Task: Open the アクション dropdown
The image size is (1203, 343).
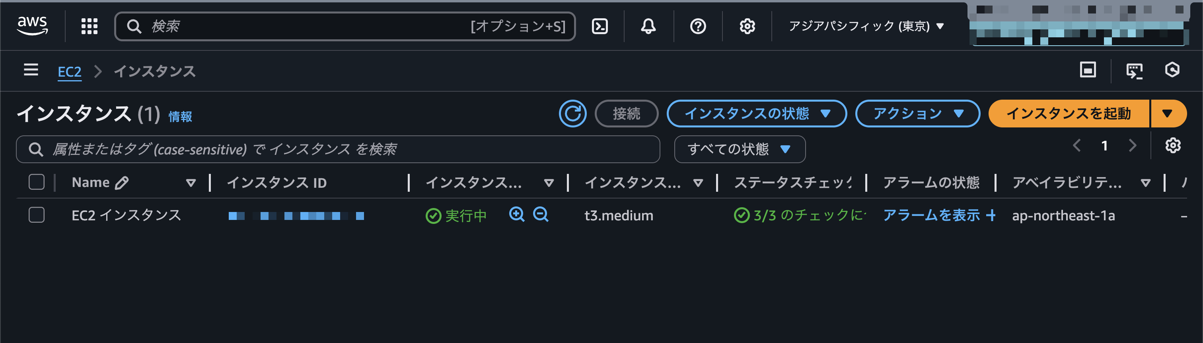Action: click(x=917, y=113)
